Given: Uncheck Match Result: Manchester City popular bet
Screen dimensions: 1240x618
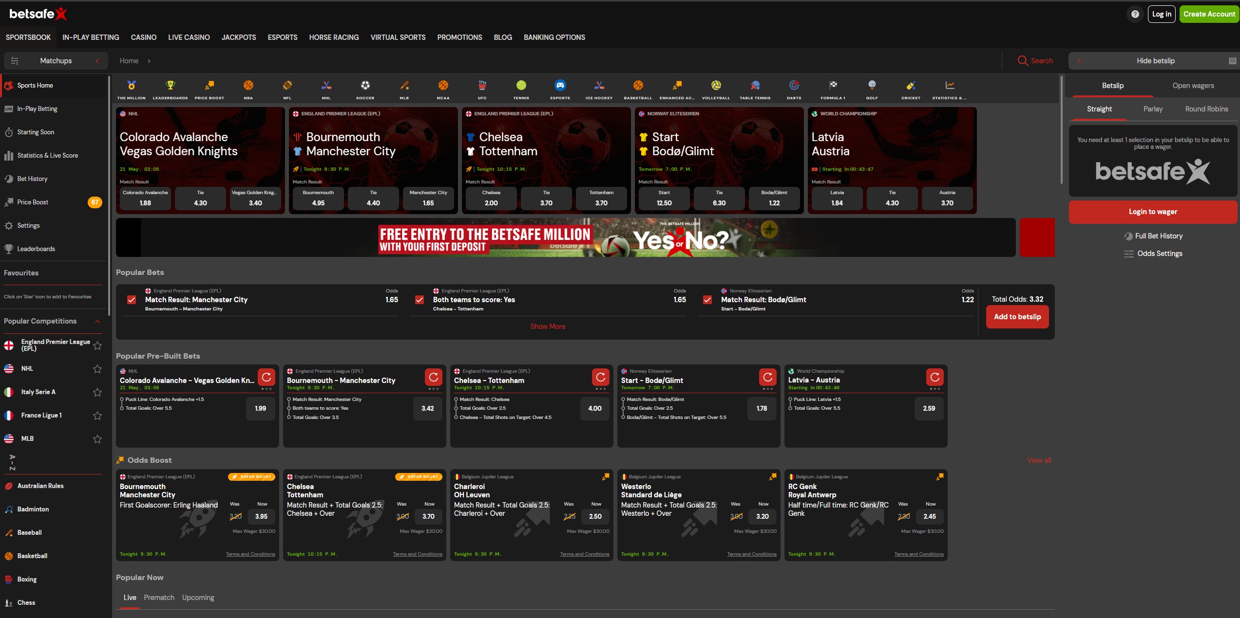Looking at the screenshot, I should point(132,300).
